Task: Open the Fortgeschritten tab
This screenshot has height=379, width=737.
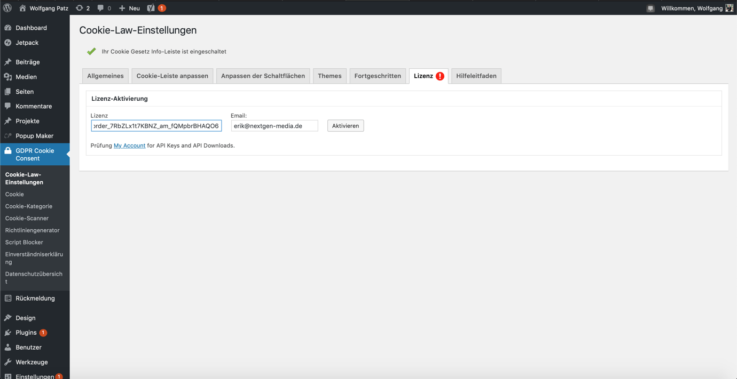Action: pos(378,76)
